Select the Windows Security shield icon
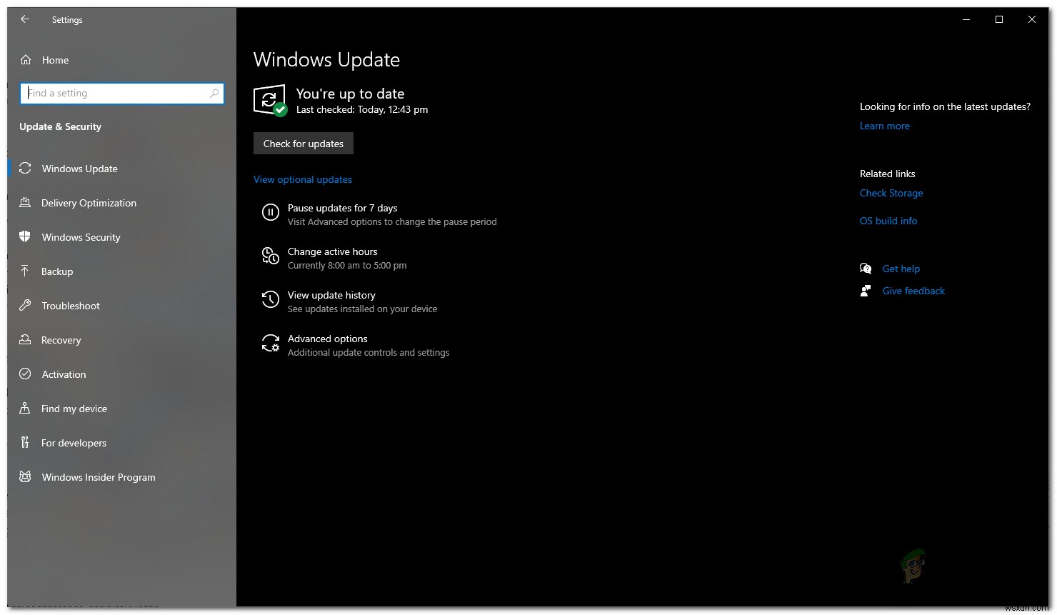 [x=26, y=236]
